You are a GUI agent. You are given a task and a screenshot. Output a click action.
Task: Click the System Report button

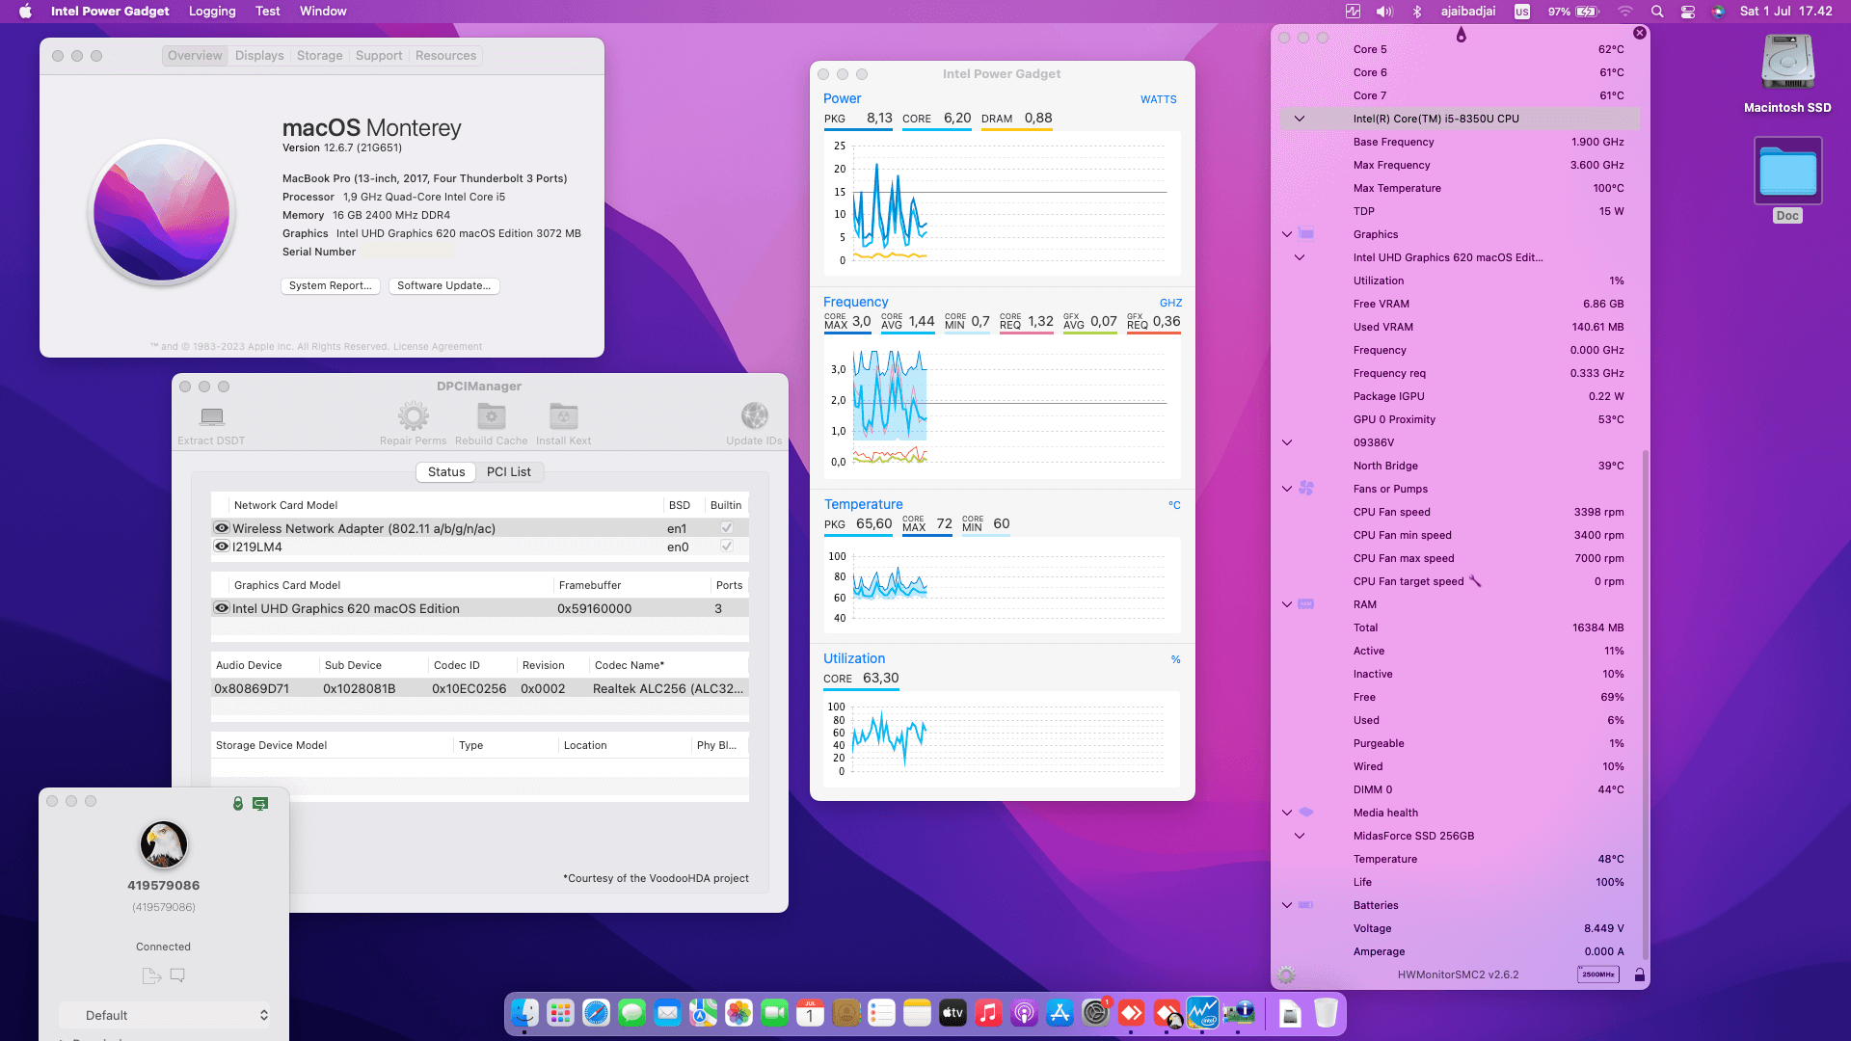point(330,285)
